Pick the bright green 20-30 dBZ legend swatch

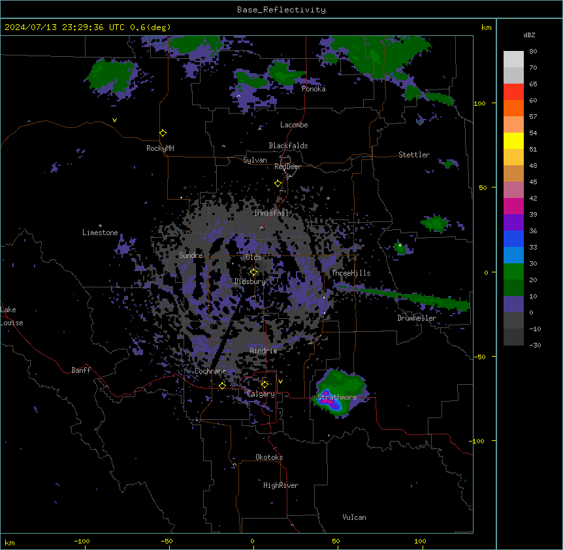(x=513, y=272)
